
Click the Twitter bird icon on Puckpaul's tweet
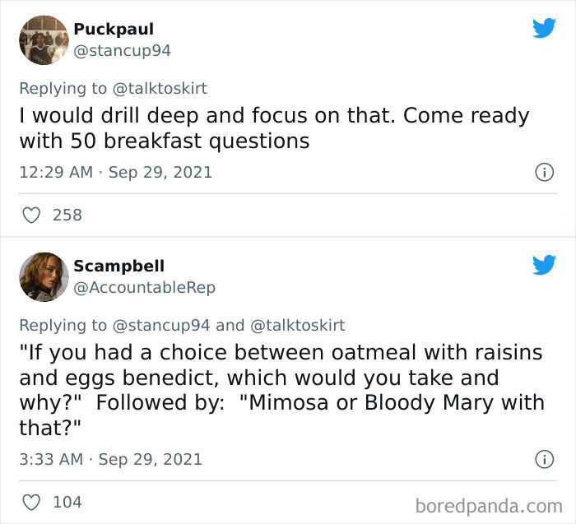544,29
